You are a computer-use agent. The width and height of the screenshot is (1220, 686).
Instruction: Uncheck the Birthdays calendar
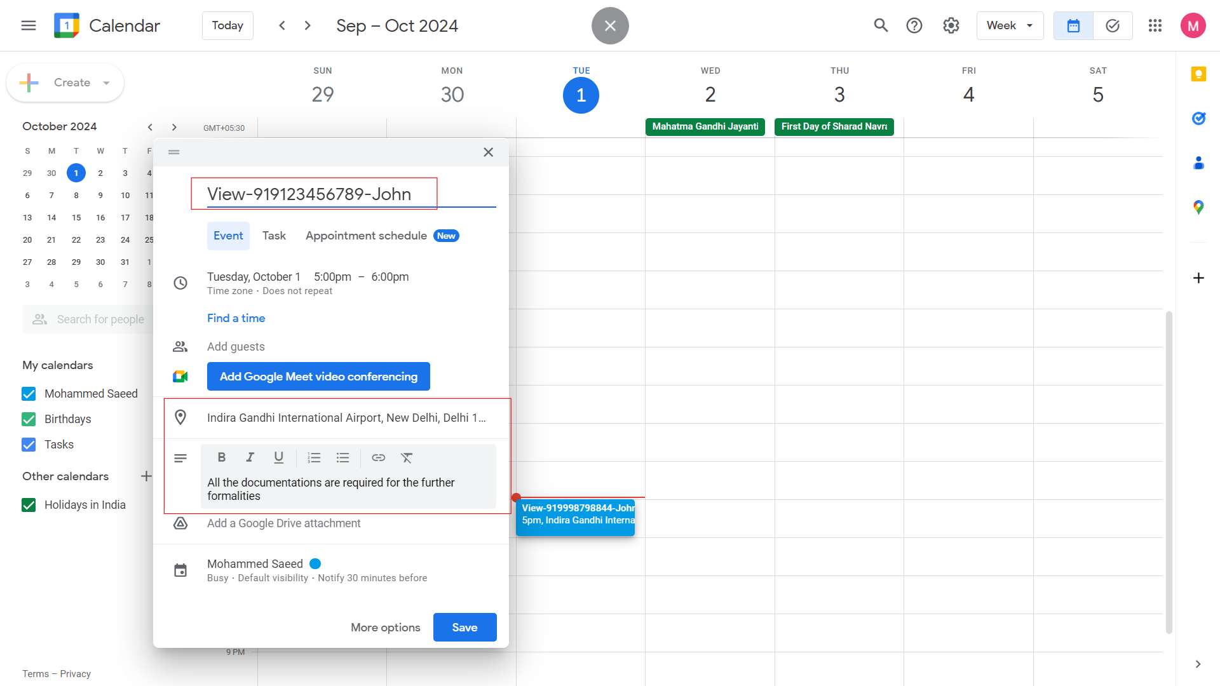29,419
